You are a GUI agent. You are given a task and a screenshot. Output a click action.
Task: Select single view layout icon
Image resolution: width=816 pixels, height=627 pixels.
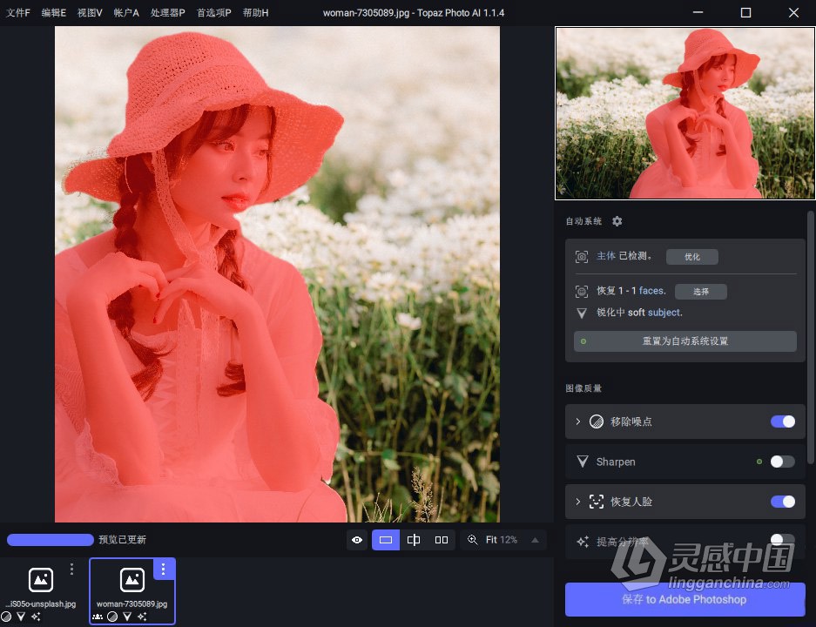pyautogui.click(x=386, y=540)
